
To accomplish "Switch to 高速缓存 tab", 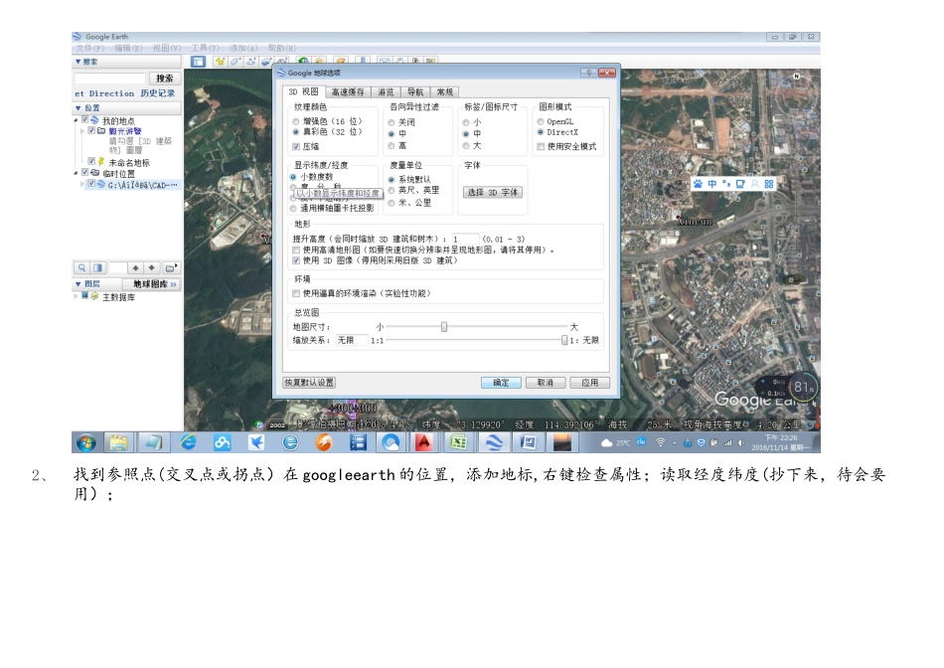I will pos(348,92).
